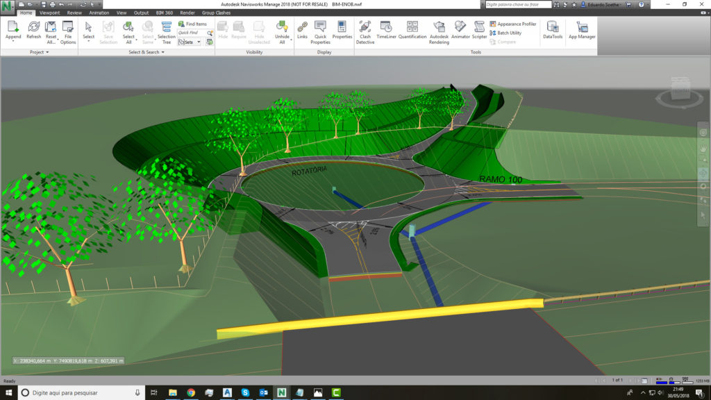Screen dimensions: 711x400
Task: Click the memory usage bar in status bar
Action: [702, 381]
